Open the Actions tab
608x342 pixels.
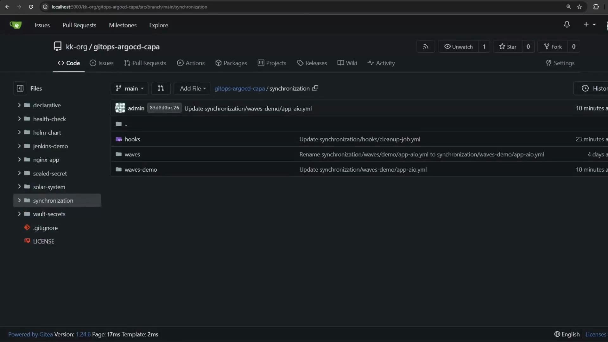191,63
